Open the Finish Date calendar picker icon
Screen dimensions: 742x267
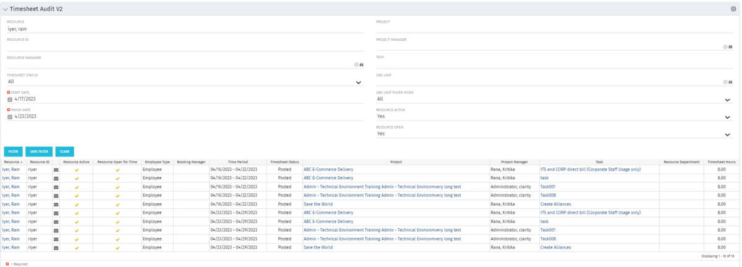(10, 116)
